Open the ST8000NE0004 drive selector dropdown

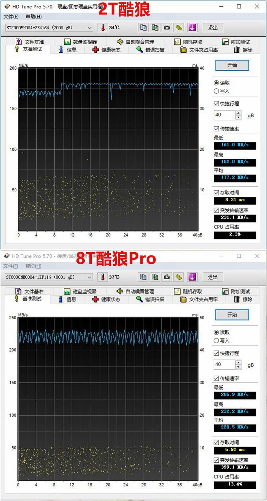[x=89, y=277]
